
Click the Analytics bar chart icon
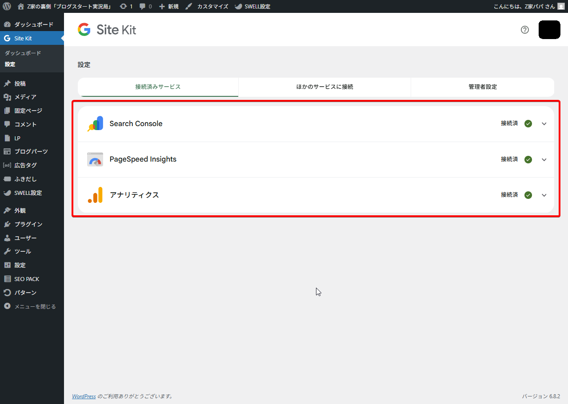pos(95,195)
